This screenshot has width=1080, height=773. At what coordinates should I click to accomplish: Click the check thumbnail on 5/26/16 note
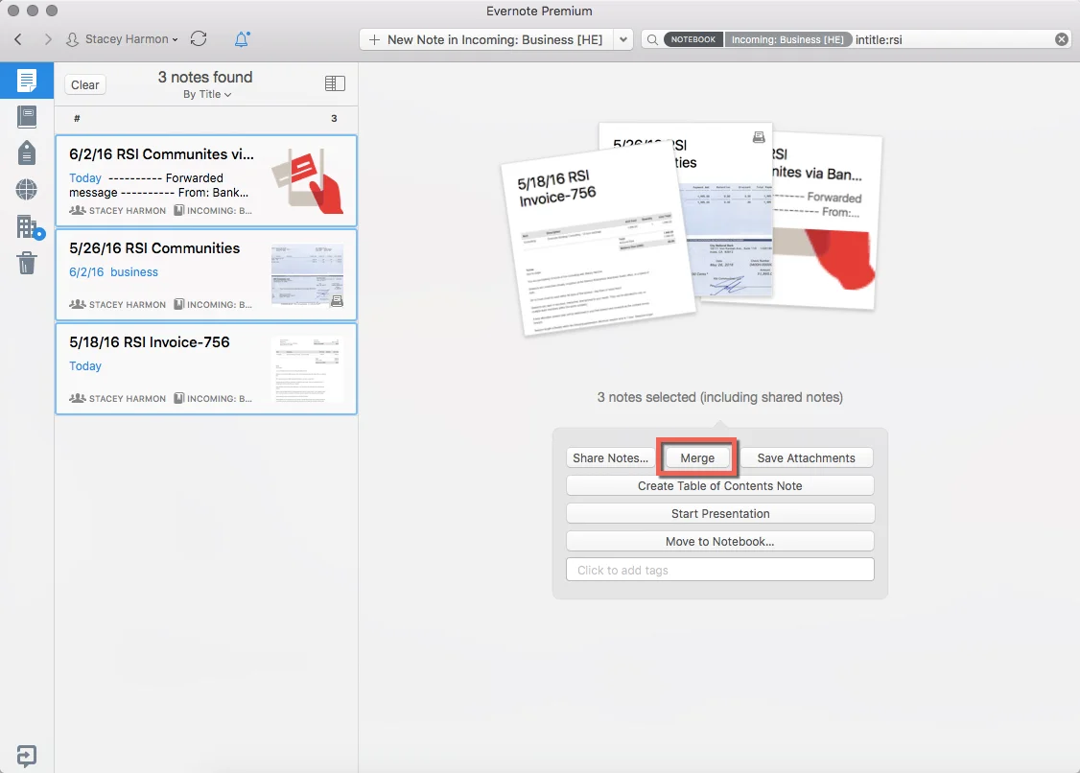click(x=307, y=275)
